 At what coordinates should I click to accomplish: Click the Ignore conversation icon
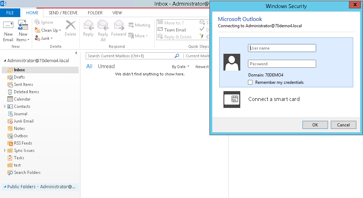click(x=37, y=22)
